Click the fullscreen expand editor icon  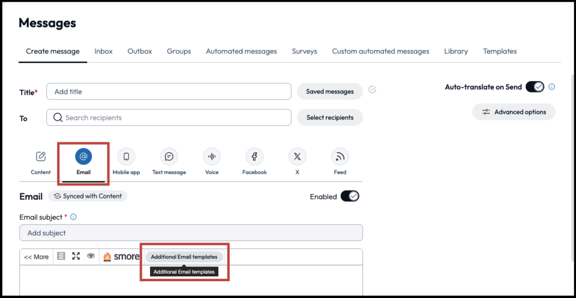click(x=76, y=256)
